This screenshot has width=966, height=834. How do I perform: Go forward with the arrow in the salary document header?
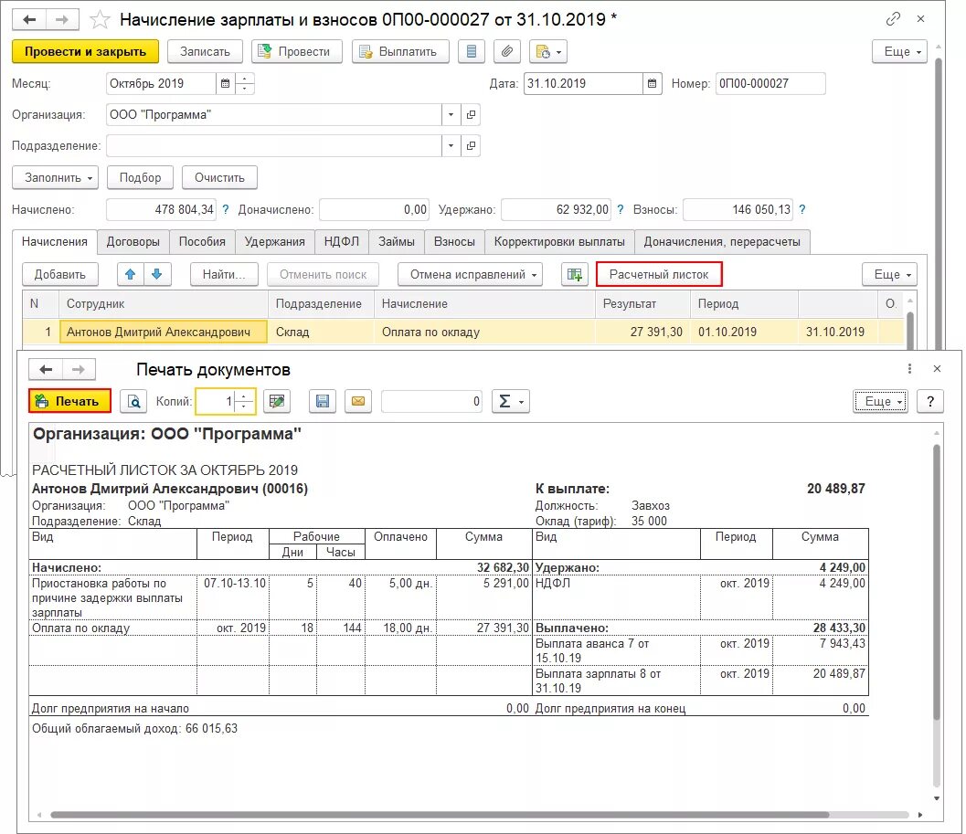click(x=61, y=20)
